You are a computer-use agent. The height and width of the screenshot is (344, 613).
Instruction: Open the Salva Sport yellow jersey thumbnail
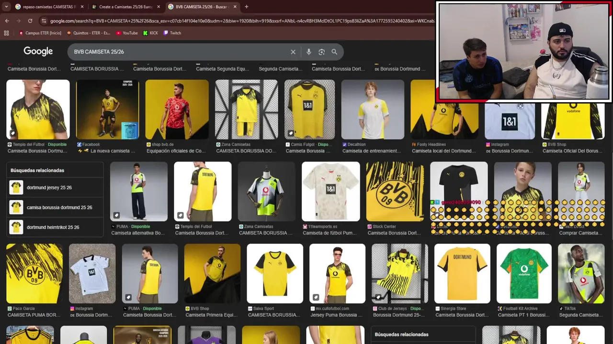pyautogui.click(x=275, y=274)
